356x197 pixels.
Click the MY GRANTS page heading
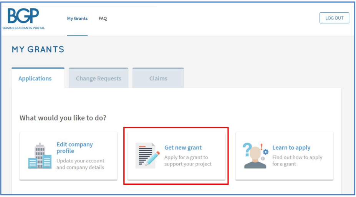38,49
